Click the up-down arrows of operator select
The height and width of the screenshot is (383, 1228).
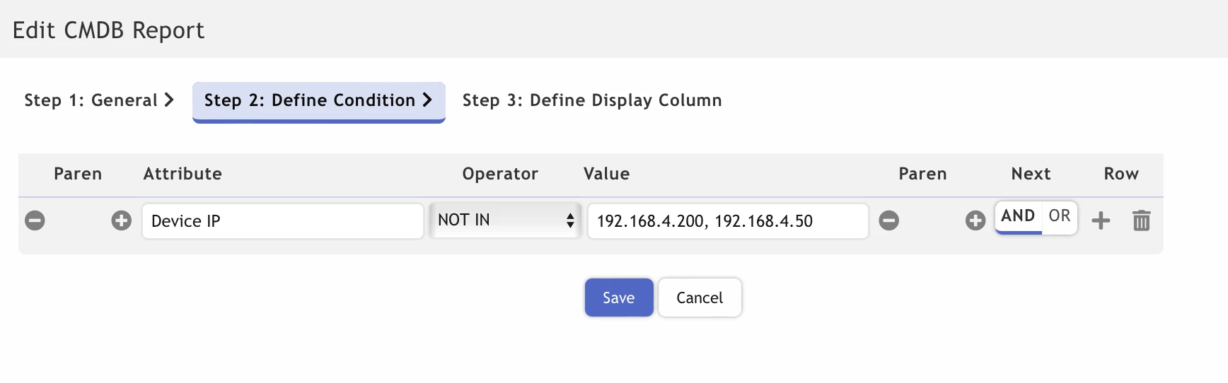point(569,220)
